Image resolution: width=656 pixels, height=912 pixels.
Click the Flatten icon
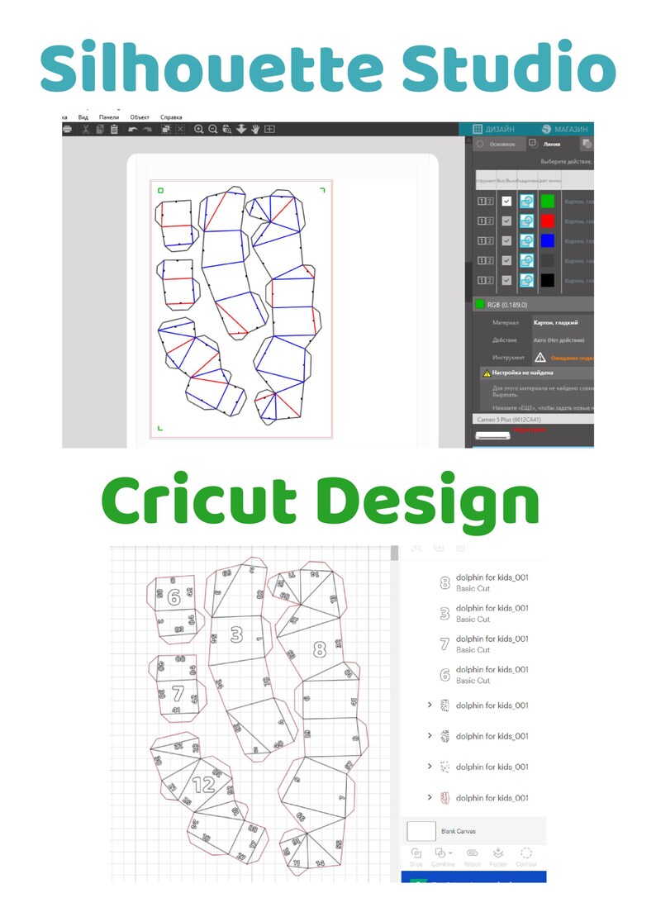pos(498,853)
